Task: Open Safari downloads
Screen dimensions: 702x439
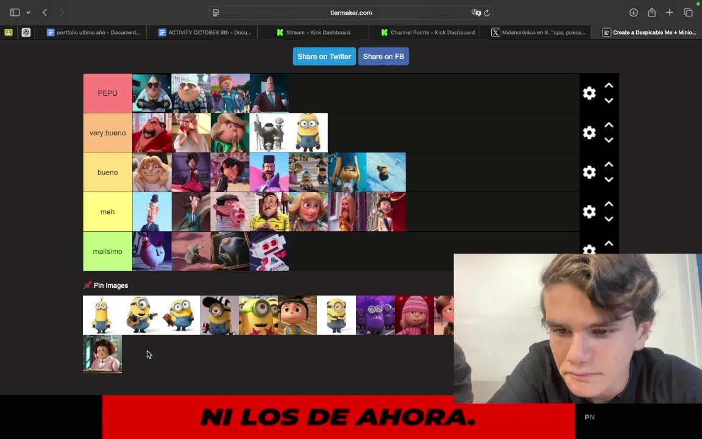Action: 634,13
